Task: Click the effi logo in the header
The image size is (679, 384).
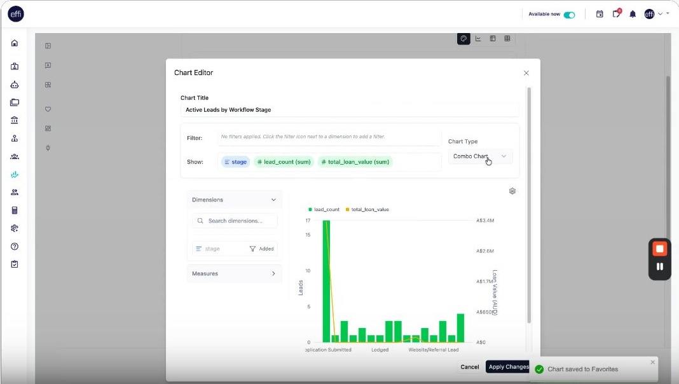Action: (16, 14)
